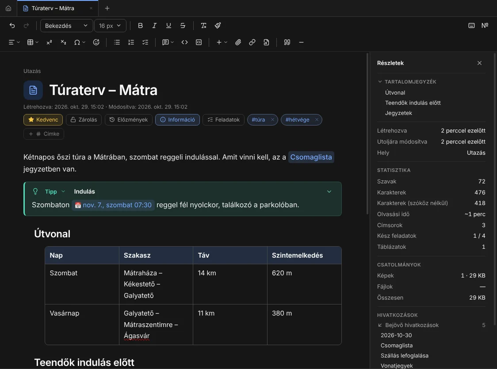The width and height of the screenshot is (497, 369).
Task: Insert a link via chain icon
Action: tap(252, 42)
